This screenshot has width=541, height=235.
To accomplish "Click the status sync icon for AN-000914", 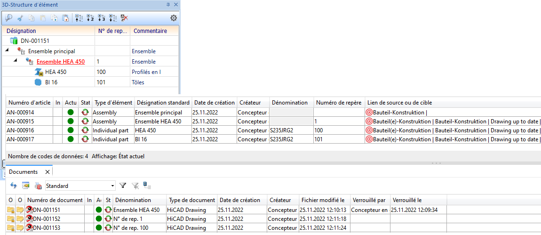I will click(85, 112).
